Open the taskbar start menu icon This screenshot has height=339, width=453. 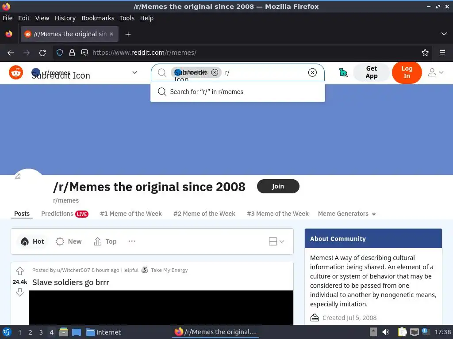click(x=7, y=332)
